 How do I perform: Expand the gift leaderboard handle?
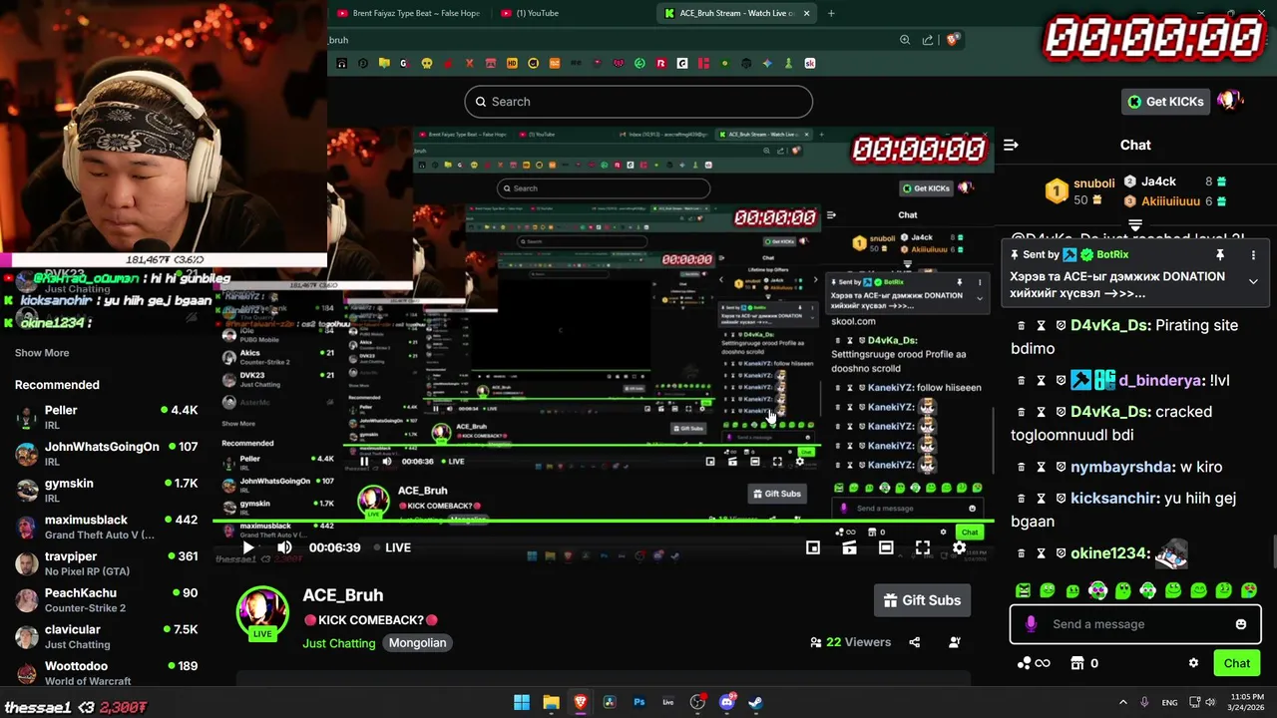pyautogui.click(x=1135, y=225)
